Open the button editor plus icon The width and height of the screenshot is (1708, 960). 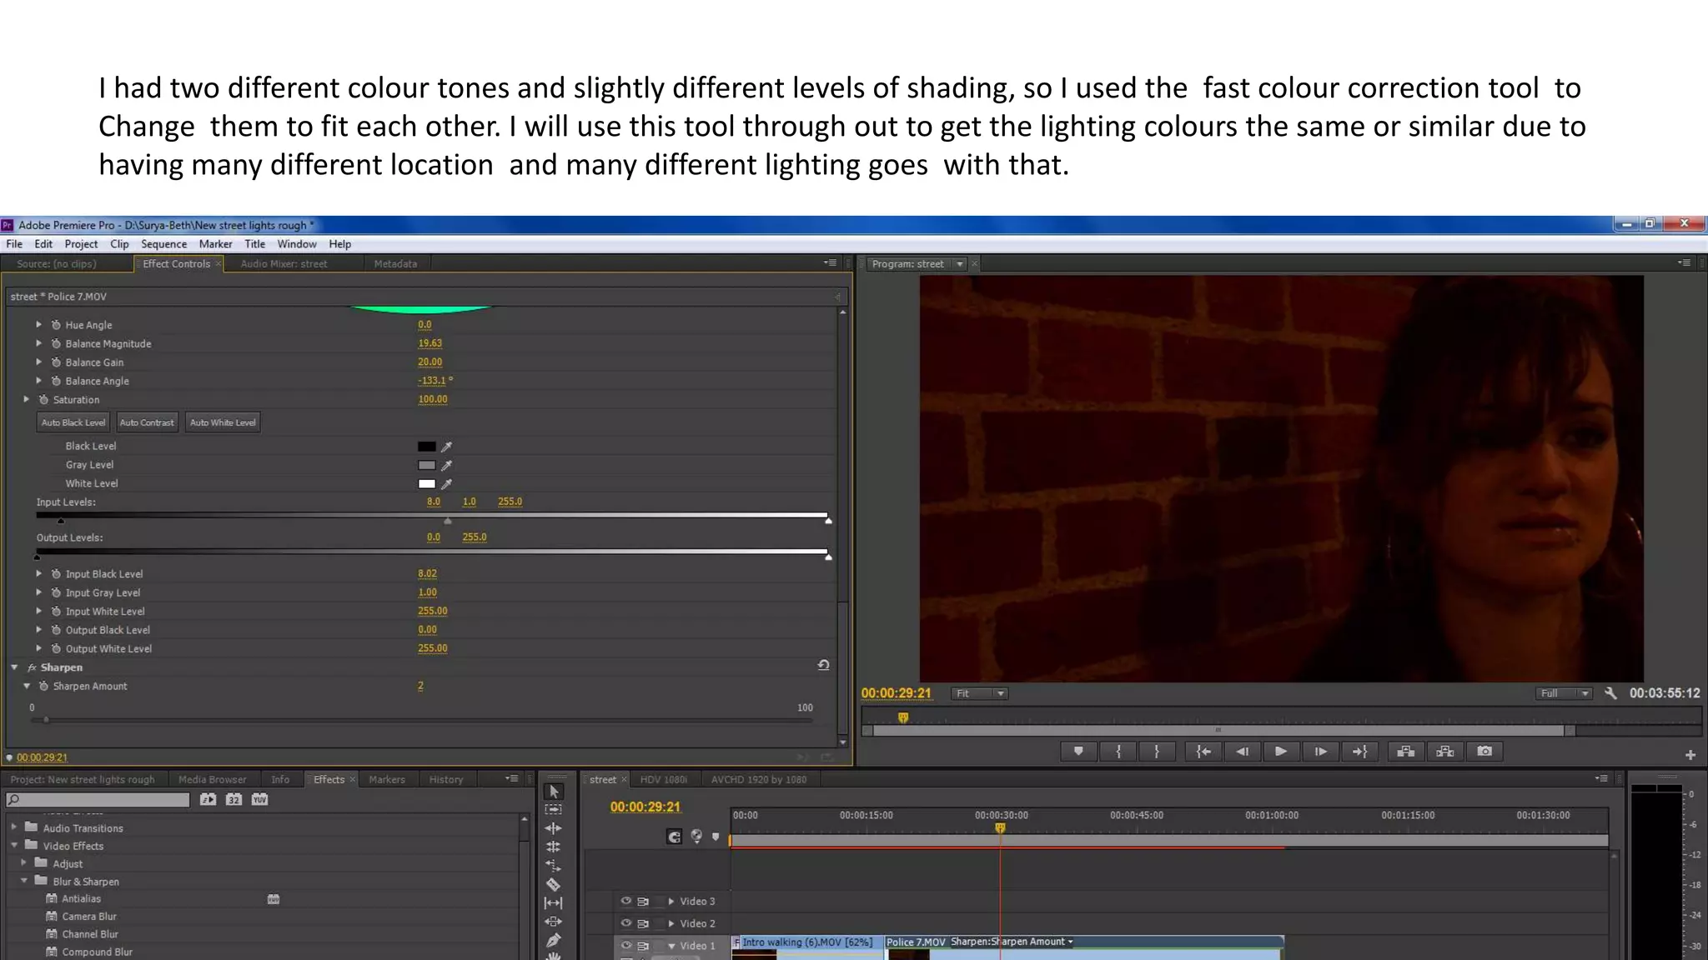click(1690, 755)
